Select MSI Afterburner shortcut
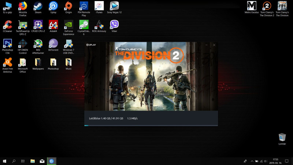The image size is (293, 165). click(x=38, y=47)
